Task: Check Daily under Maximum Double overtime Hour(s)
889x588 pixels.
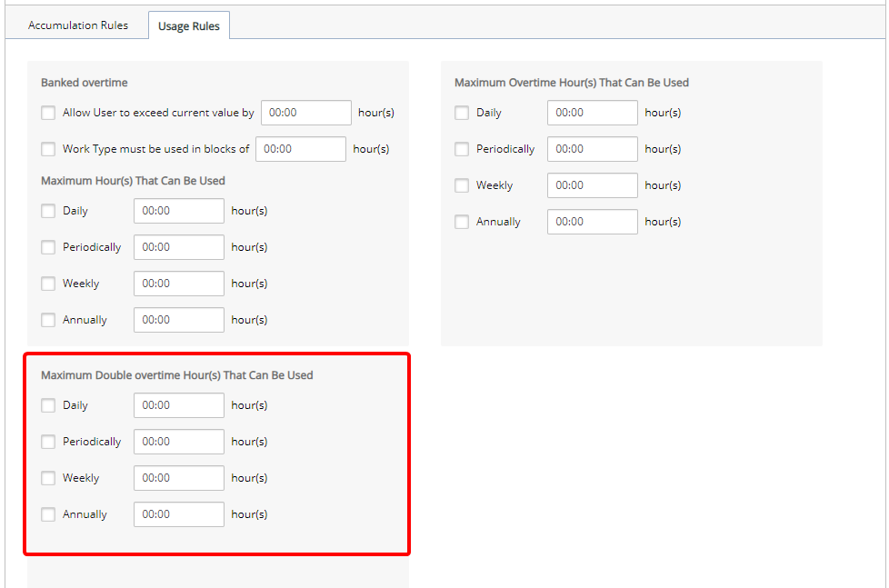Action: [48, 405]
